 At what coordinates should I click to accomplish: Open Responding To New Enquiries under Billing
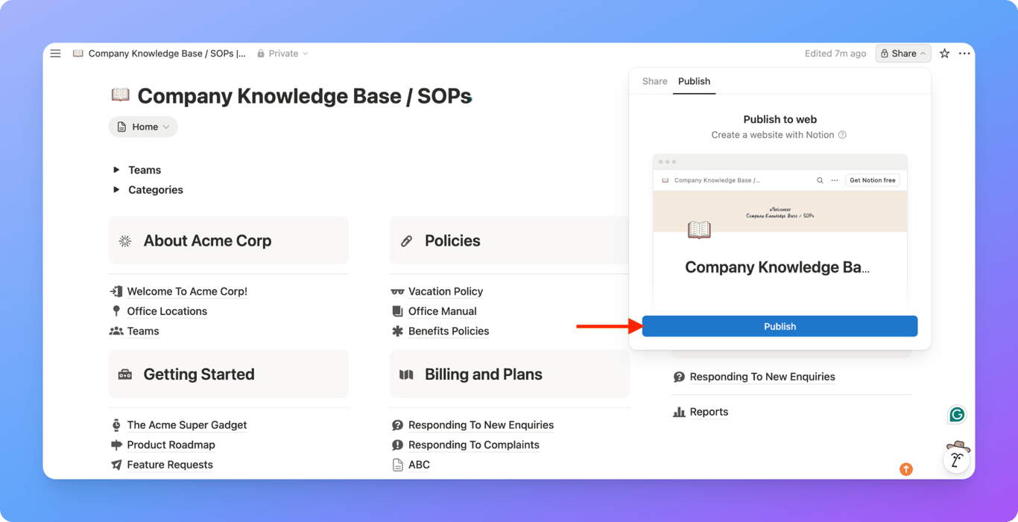pyautogui.click(x=481, y=425)
